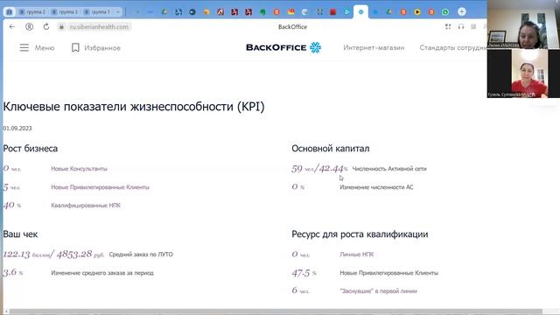Viewport: 560px width, 315px height.
Task: Click the BackOffice snowflake logo
Action: [315, 47]
